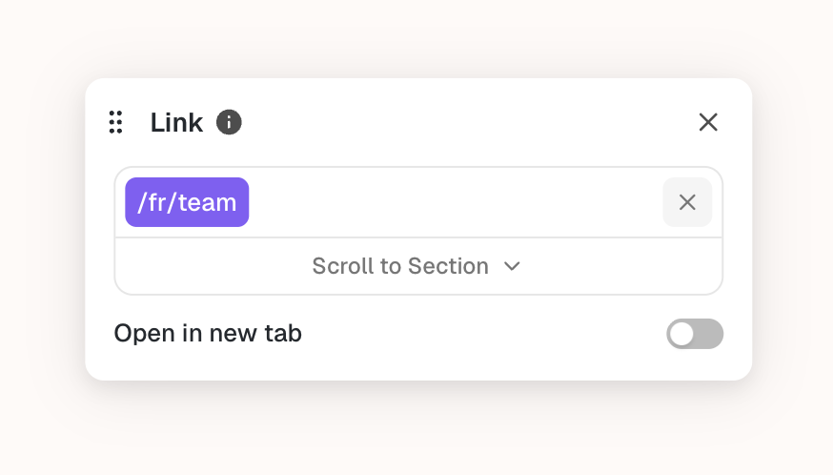Click the white knob of the new tab toggle
833x475 pixels.
(x=681, y=334)
